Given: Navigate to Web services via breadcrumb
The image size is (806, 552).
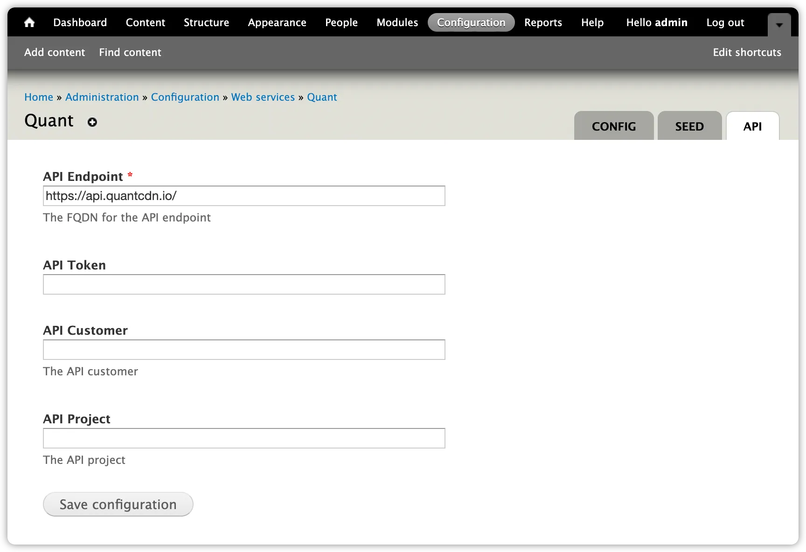Looking at the screenshot, I should 263,97.
